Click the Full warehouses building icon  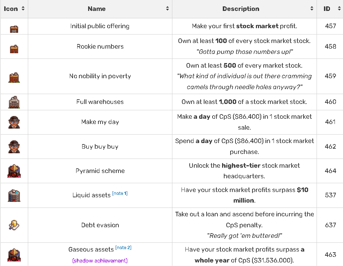pos(14,102)
